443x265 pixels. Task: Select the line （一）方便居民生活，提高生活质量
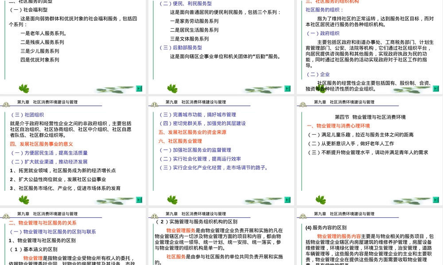[x=49, y=153]
